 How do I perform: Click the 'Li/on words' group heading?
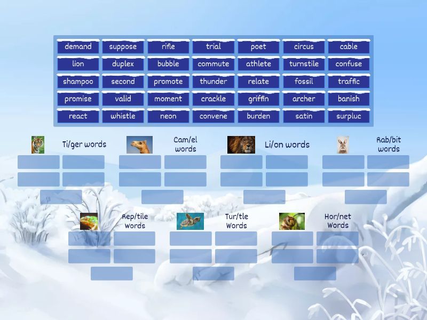(x=287, y=145)
